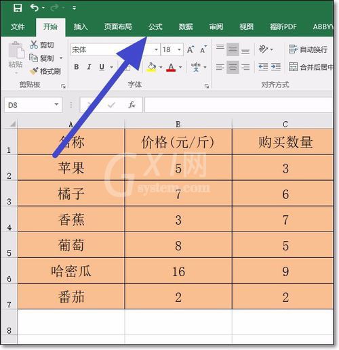
Task: Click the increase indent icon
Action: [276, 67]
